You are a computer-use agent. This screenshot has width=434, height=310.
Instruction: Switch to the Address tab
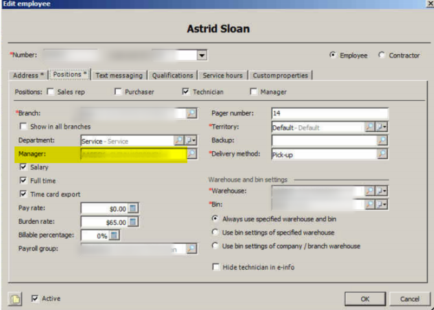tap(28, 75)
